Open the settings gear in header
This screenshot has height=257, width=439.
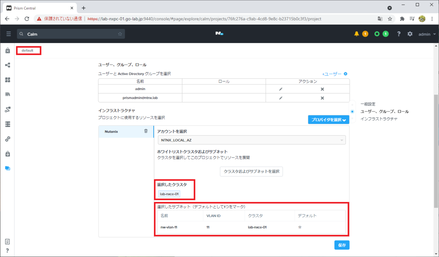[x=410, y=34]
